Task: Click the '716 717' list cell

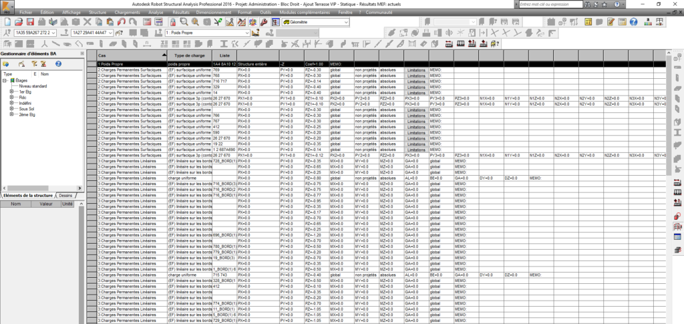Action: 224,81
